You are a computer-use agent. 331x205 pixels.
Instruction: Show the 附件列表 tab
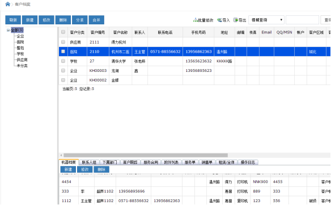pos(171,162)
